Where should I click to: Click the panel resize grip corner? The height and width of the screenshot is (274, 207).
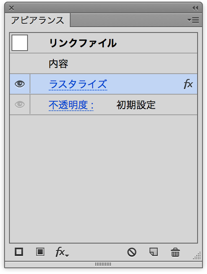click(197, 256)
